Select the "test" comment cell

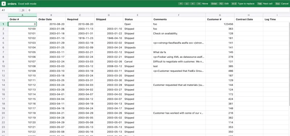pos(179,66)
